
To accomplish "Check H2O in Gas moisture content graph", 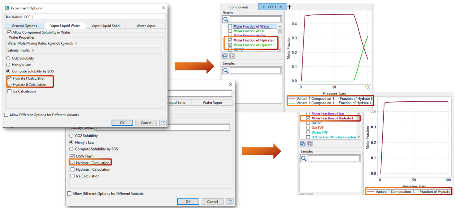I will [308, 137].
